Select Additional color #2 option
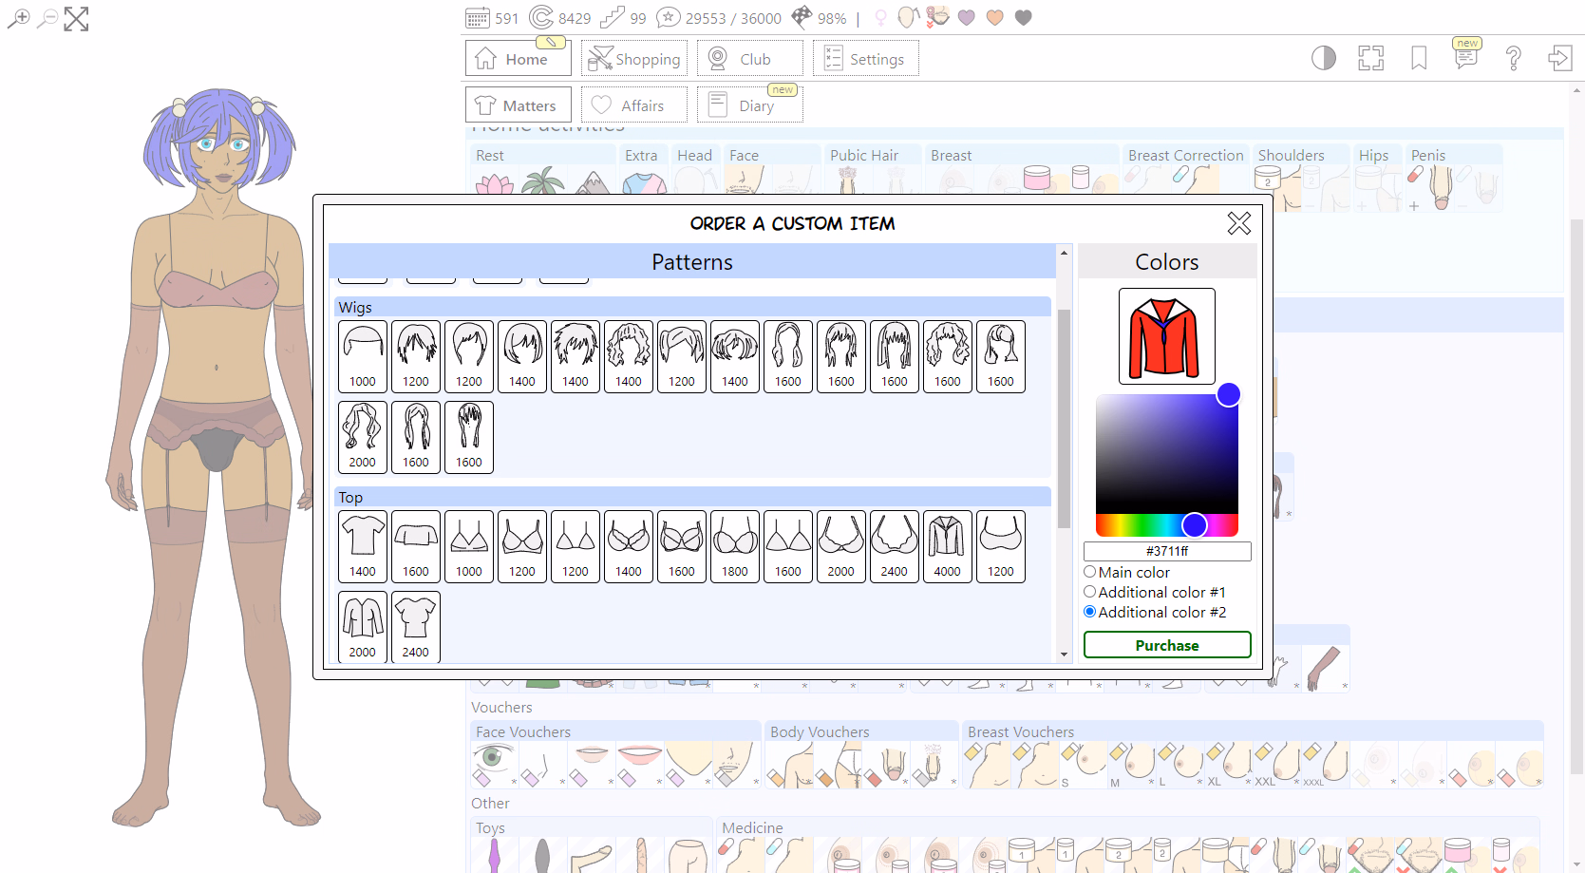1585x873 pixels. click(1090, 612)
